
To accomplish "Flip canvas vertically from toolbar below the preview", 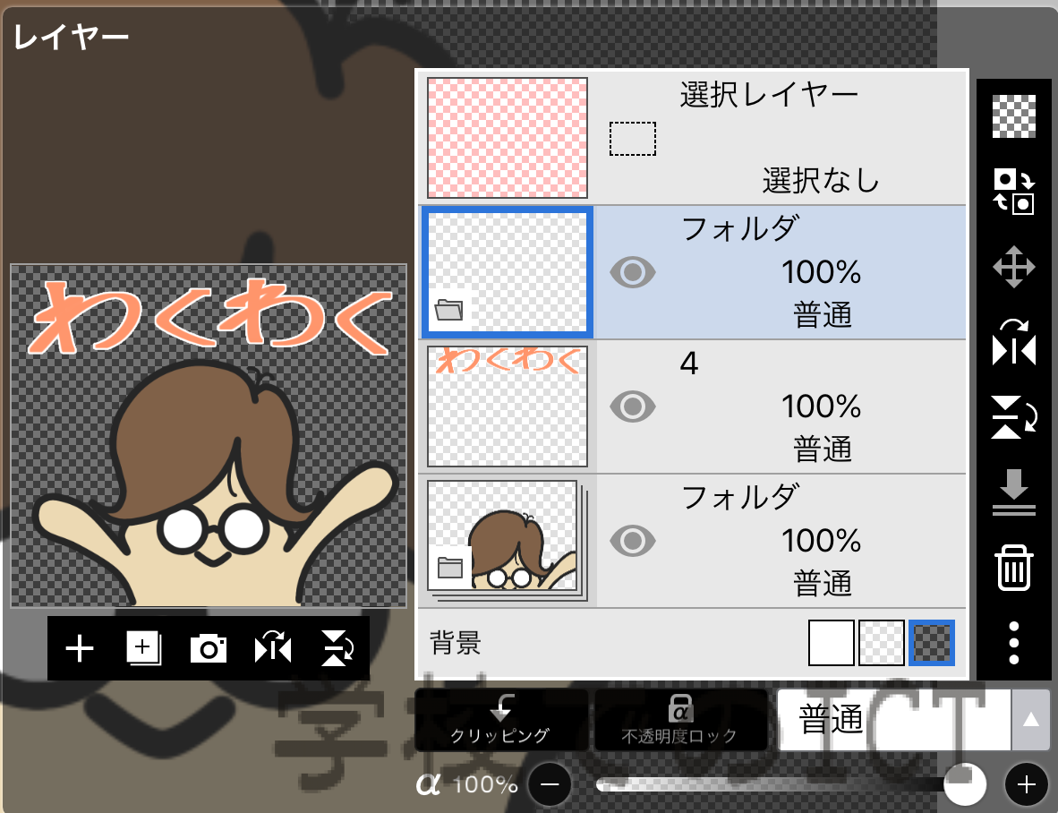I will (337, 648).
